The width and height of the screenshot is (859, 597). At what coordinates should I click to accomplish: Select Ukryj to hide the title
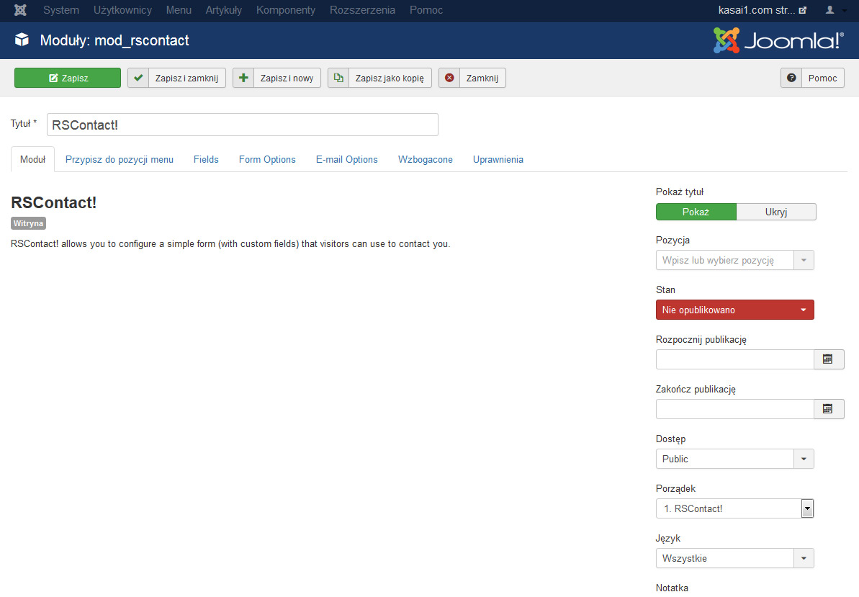tap(775, 212)
